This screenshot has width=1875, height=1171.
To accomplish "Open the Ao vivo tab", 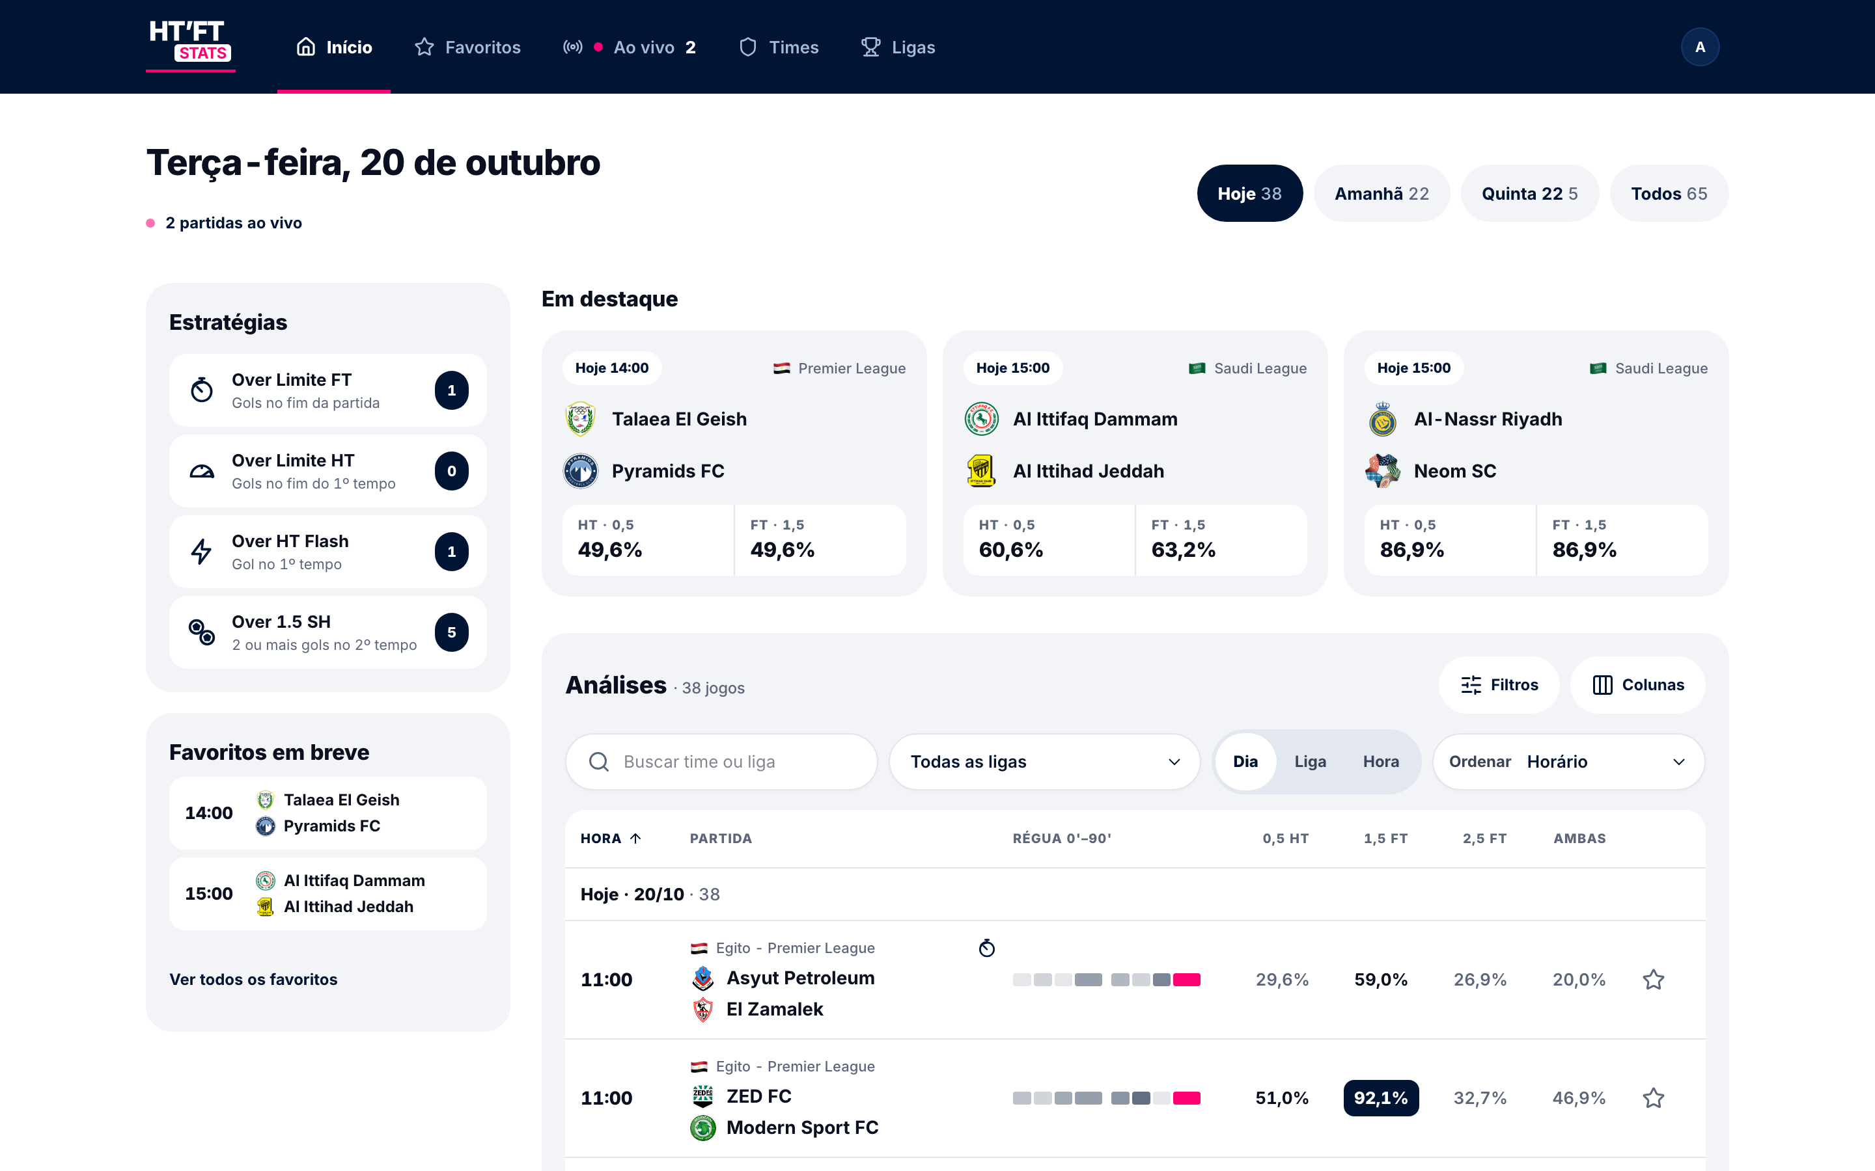I will [629, 47].
